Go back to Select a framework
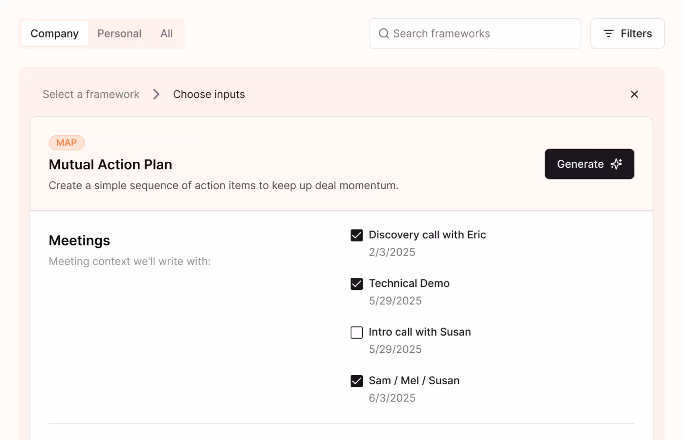The height and width of the screenshot is (440, 683). click(x=91, y=94)
